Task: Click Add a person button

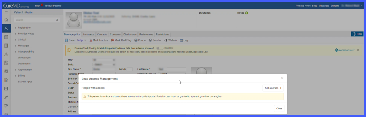Action: pos(273,88)
